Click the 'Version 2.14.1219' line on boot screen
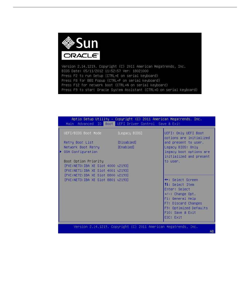This screenshot has height=292, width=239. [x=124, y=66]
